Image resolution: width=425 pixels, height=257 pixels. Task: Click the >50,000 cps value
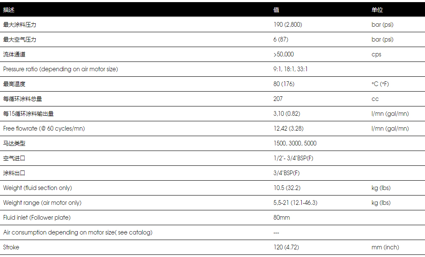point(283,54)
